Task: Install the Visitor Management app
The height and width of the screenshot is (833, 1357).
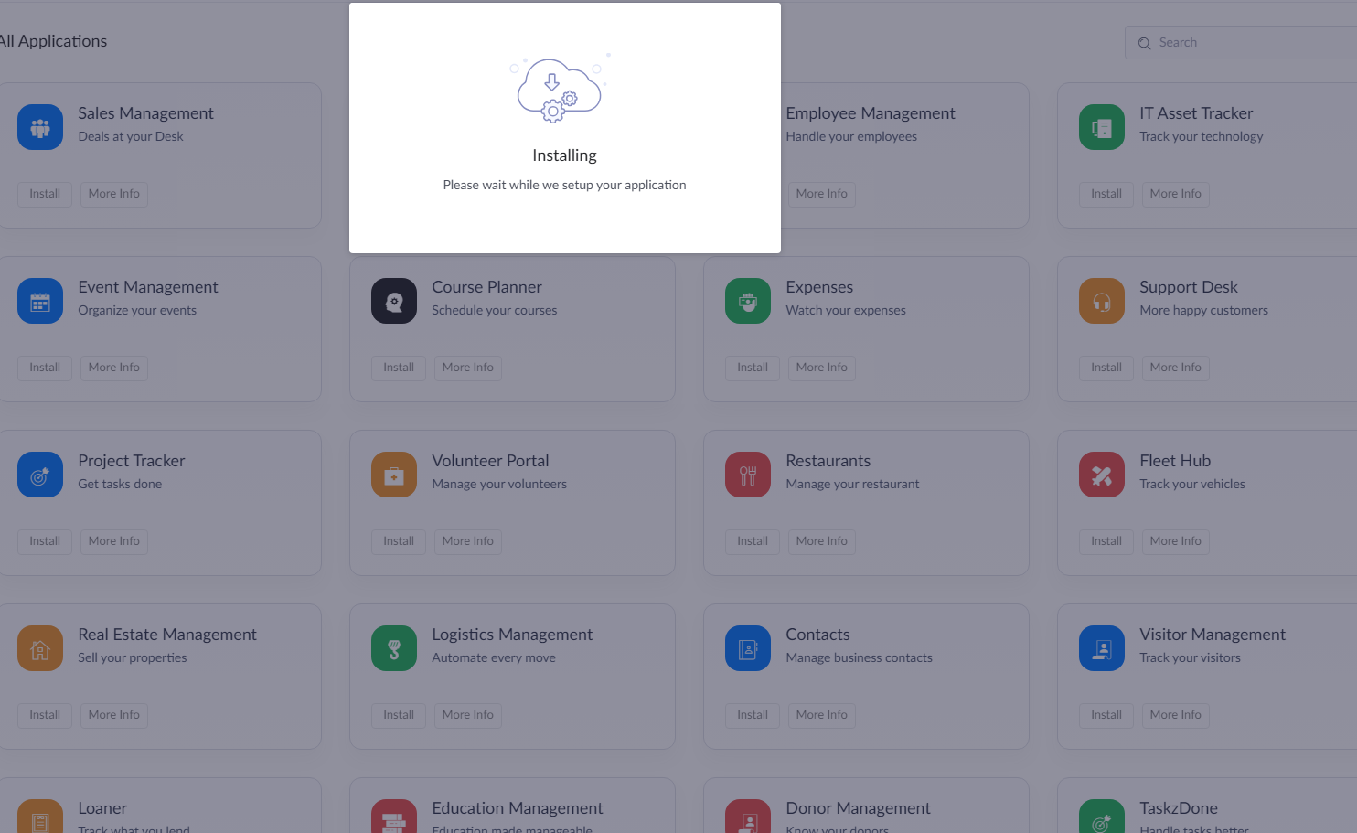Action: pyautogui.click(x=1106, y=715)
